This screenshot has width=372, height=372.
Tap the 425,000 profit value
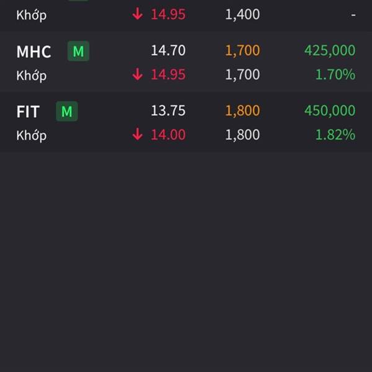pos(330,51)
